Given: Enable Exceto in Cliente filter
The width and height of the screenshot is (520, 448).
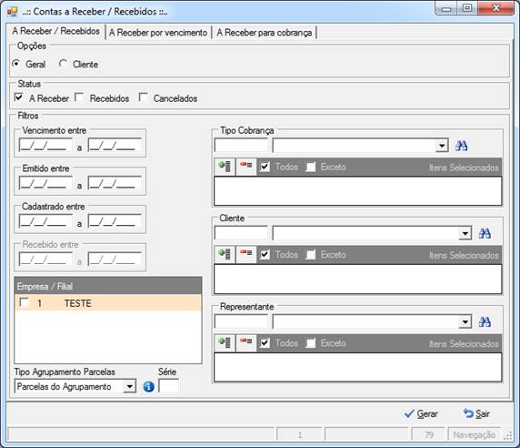Looking at the screenshot, I should 310,255.
